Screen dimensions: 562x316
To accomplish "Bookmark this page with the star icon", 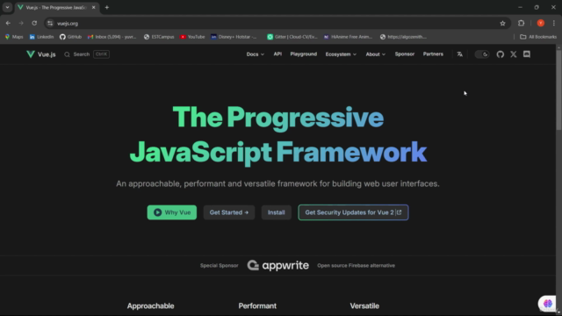I will (502, 24).
